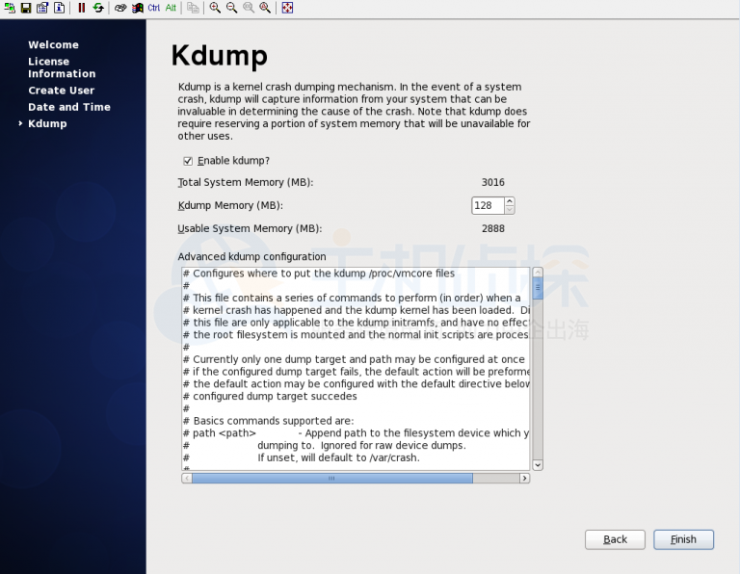Image resolution: width=740 pixels, height=574 pixels.
Task: Click the Back button
Action: point(615,539)
